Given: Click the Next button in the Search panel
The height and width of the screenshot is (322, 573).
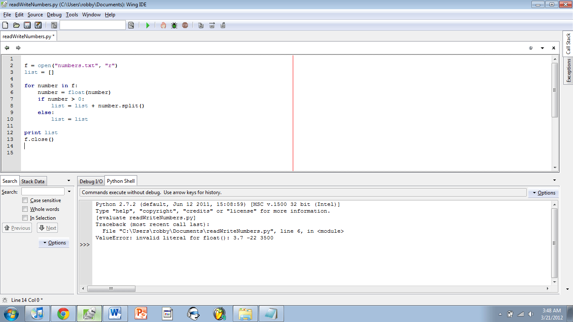Looking at the screenshot, I should coord(47,228).
